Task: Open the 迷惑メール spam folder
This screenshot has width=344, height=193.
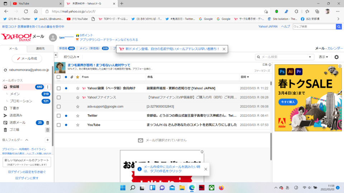Action: click(17, 123)
